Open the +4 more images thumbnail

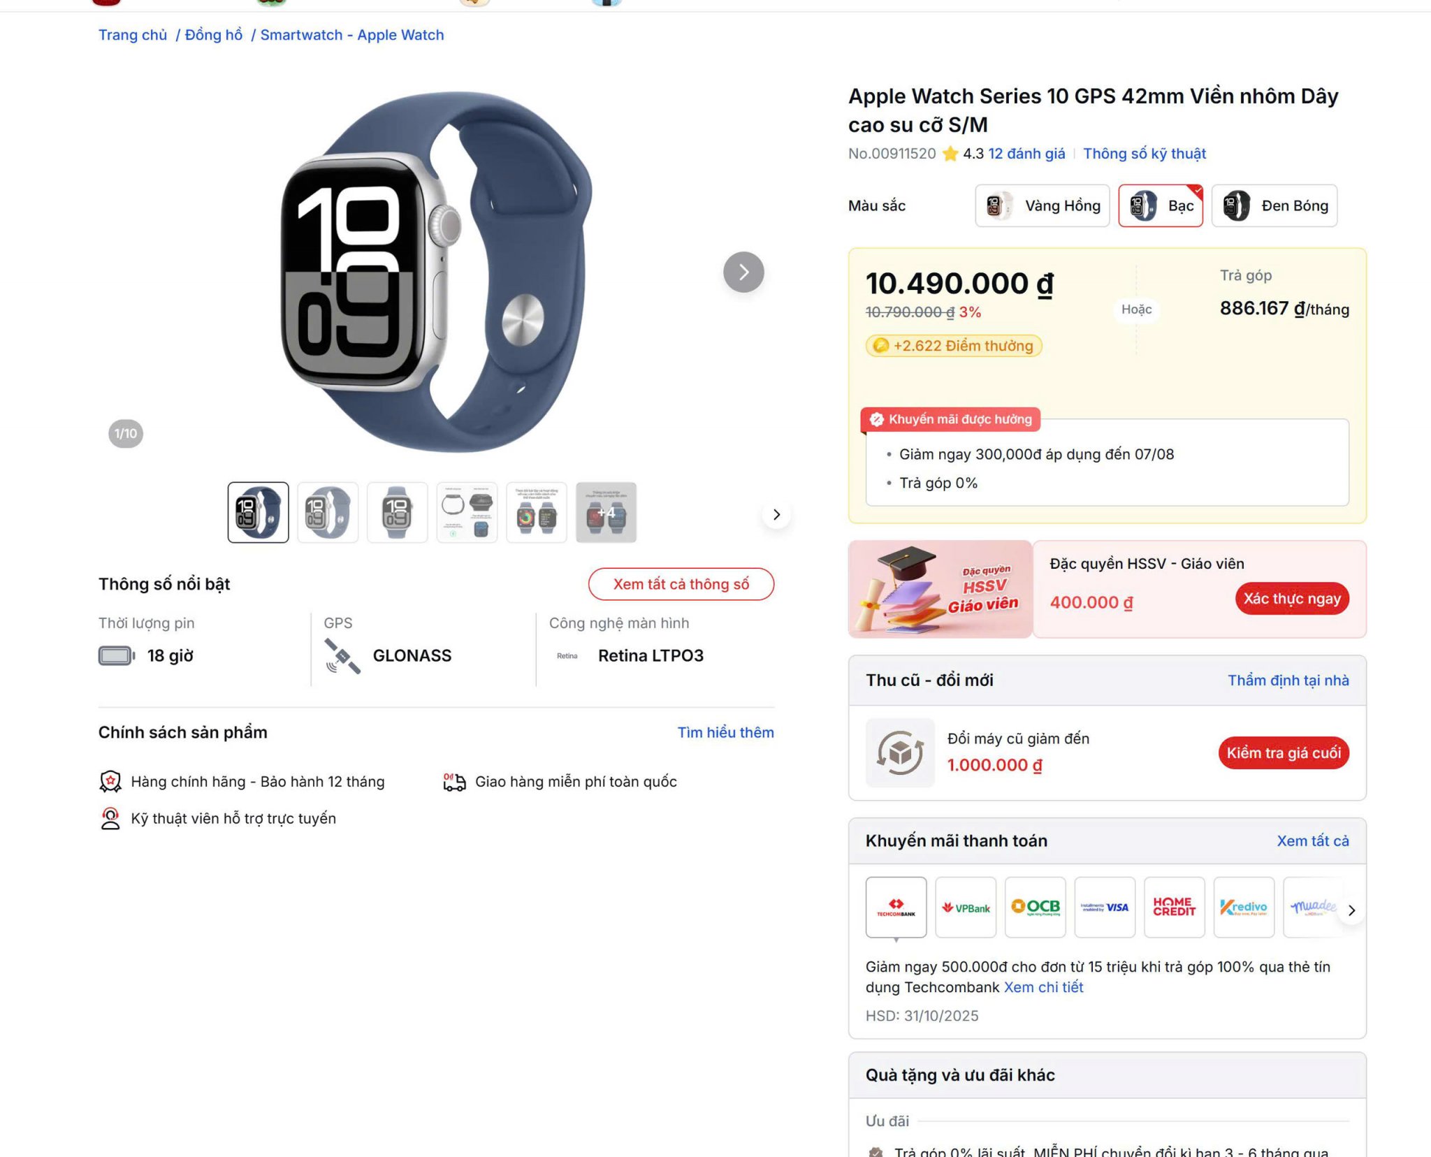click(x=606, y=512)
